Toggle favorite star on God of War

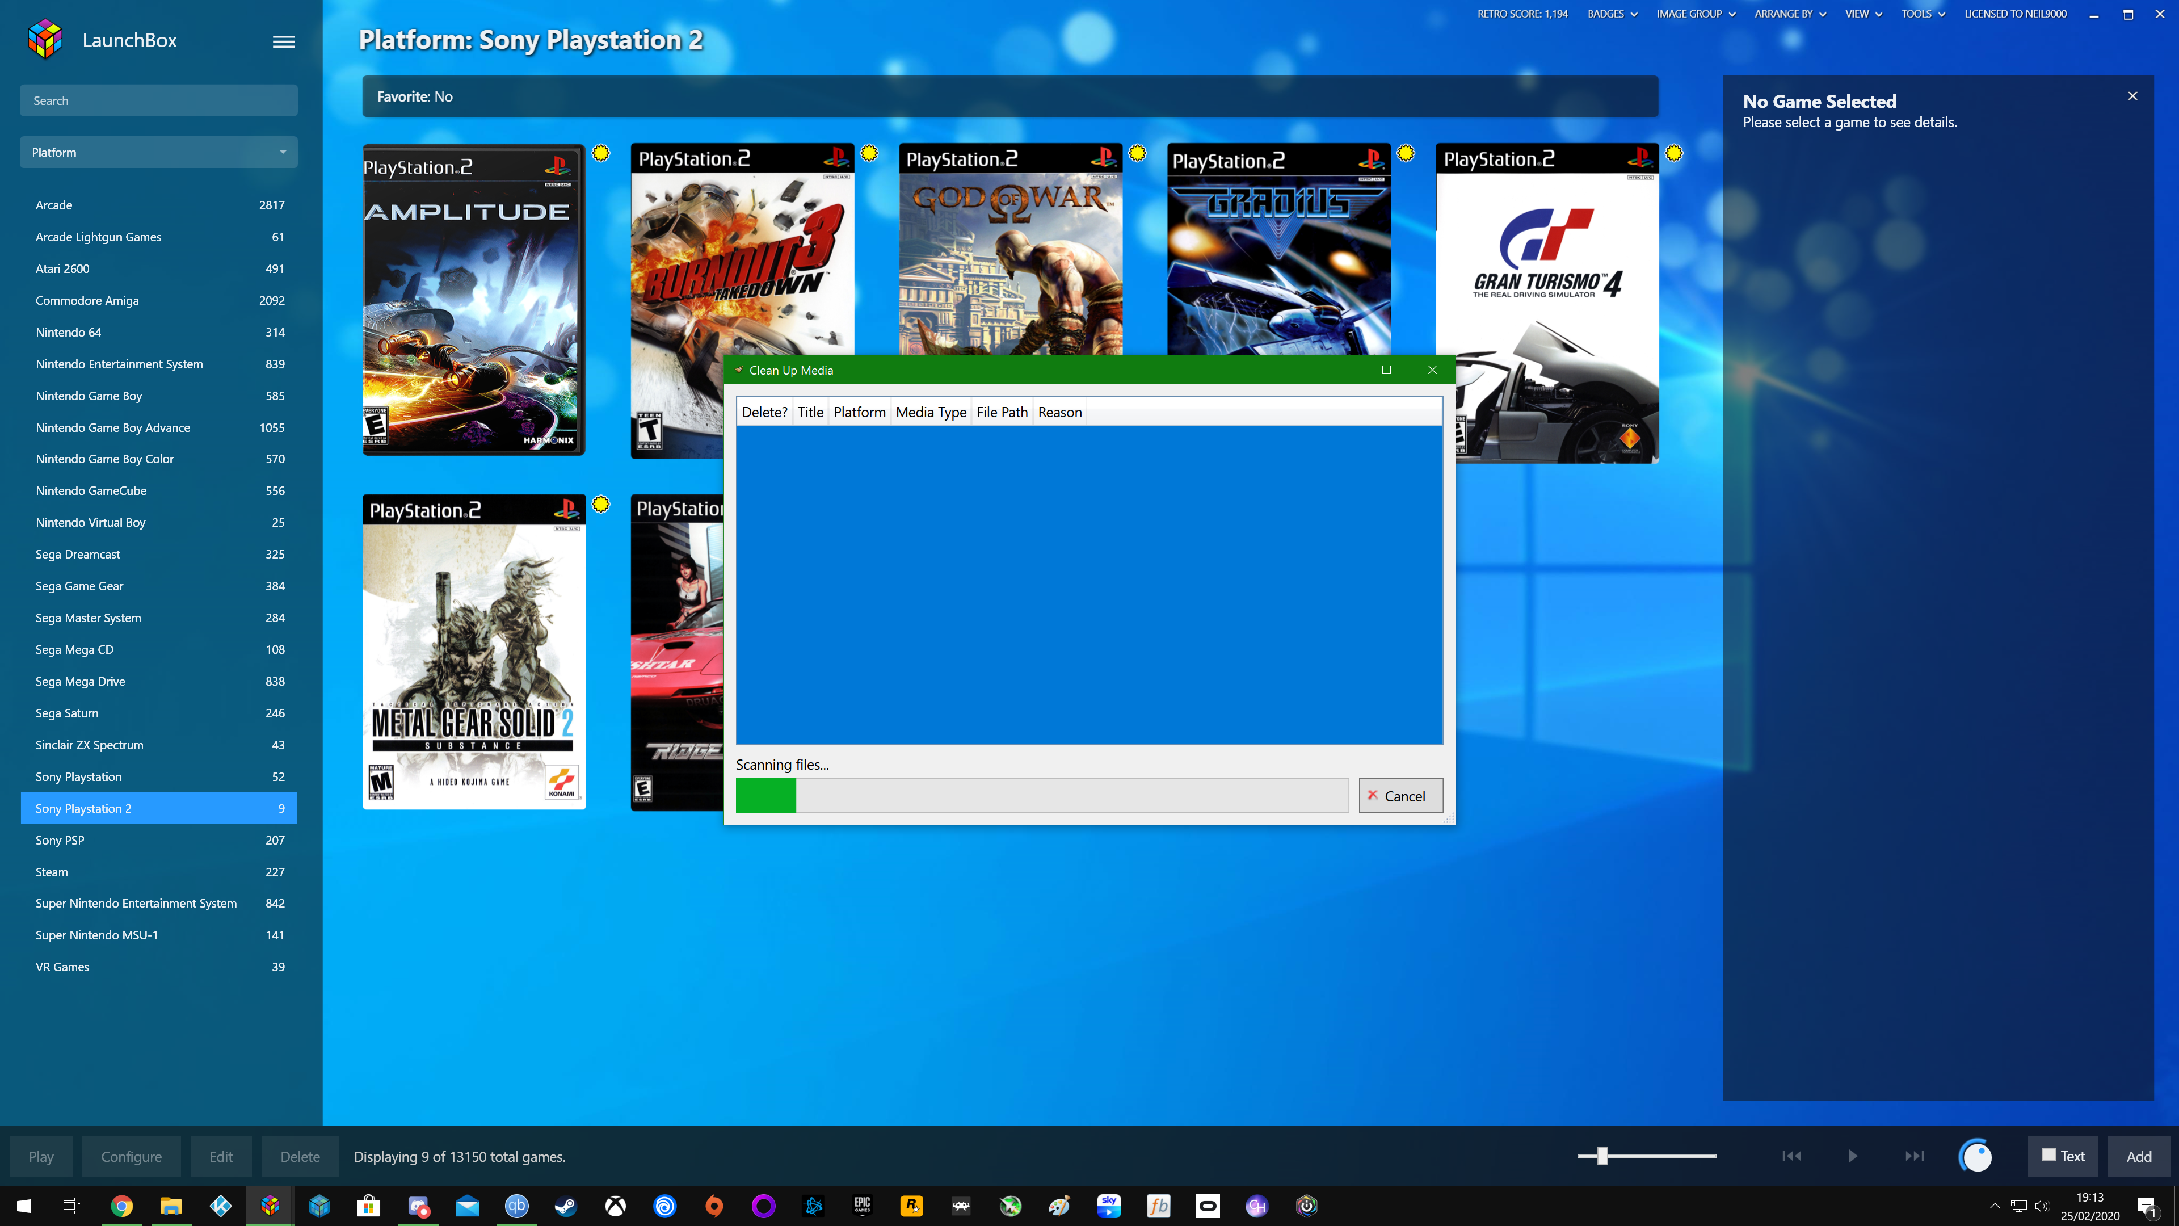(1137, 153)
